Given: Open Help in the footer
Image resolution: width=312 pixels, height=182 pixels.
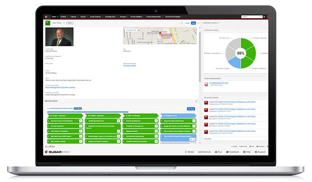Looking at the screenshot, I should [247, 152].
